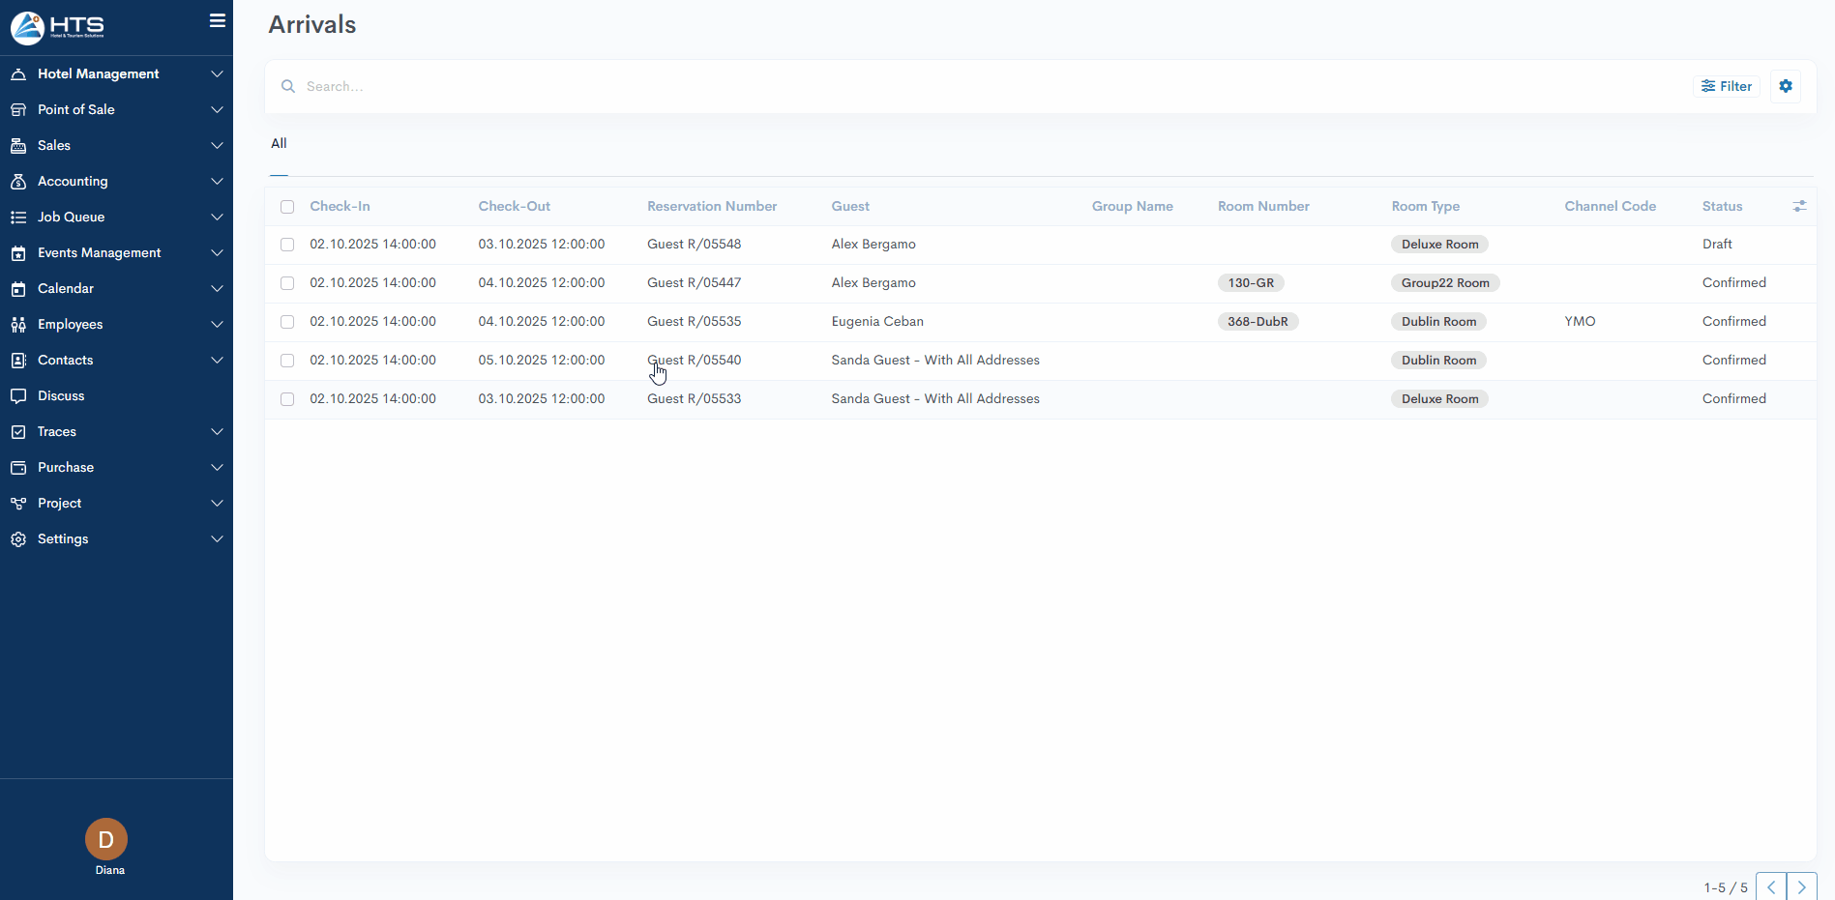Expand the Settings menu chevron
The image size is (1835, 900).
point(217,539)
